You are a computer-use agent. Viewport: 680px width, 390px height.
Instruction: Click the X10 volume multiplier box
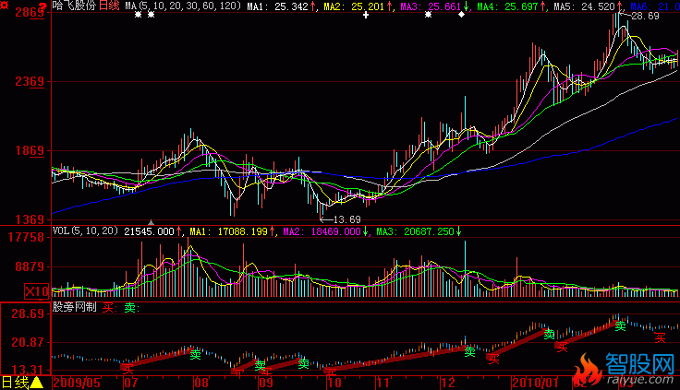36,291
